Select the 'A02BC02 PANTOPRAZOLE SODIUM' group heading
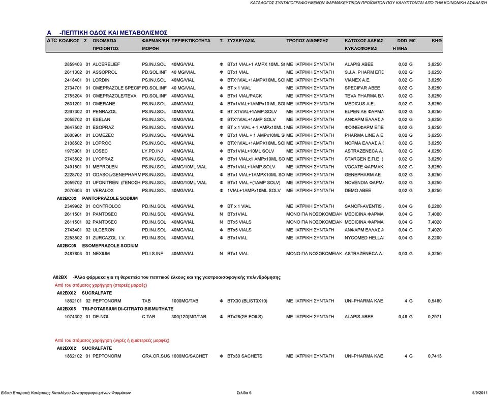This screenshot has width=488, height=395. (97, 199)
